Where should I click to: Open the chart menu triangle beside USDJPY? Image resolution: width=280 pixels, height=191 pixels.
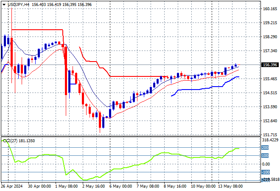(4, 5)
